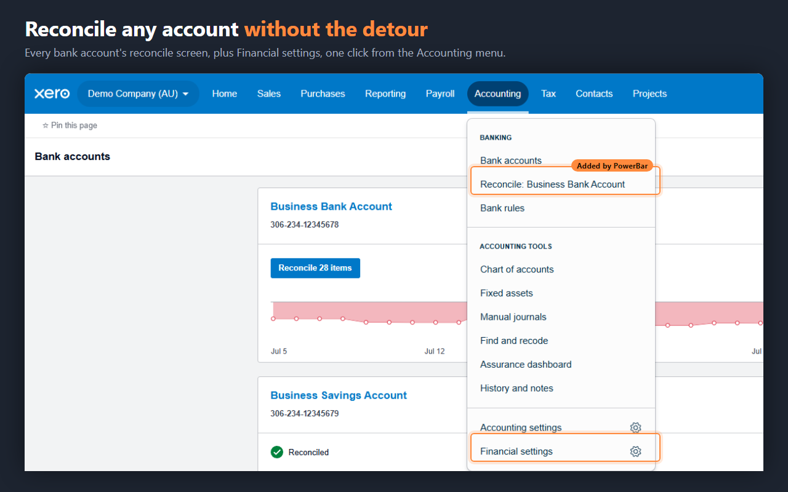Image resolution: width=788 pixels, height=492 pixels.
Task: Click account number 306-234-12345678
Action: tap(305, 224)
